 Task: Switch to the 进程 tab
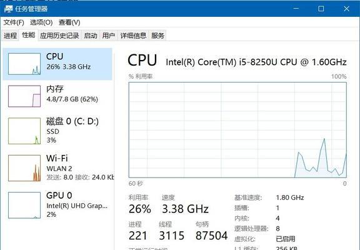click(11, 36)
